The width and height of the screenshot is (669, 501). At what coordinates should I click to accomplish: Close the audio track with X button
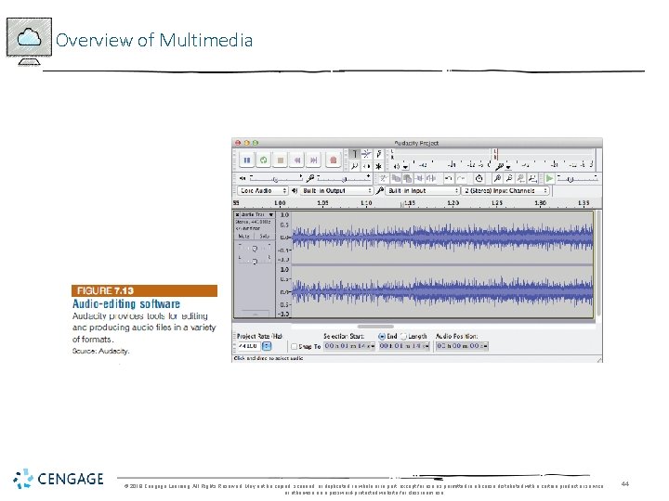point(237,214)
